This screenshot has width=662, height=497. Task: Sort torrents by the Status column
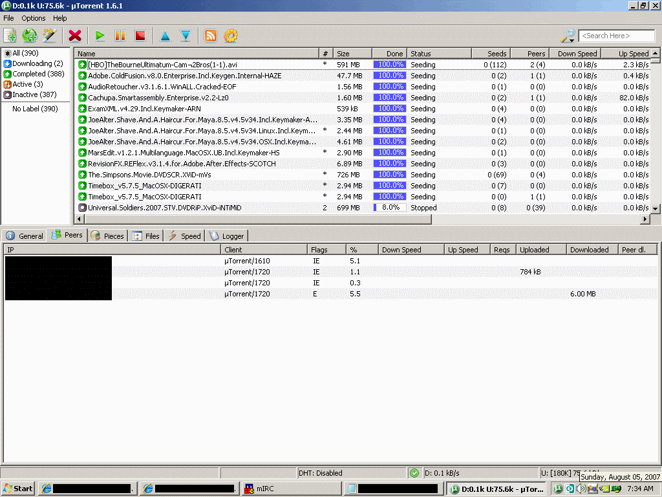click(439, 54)
